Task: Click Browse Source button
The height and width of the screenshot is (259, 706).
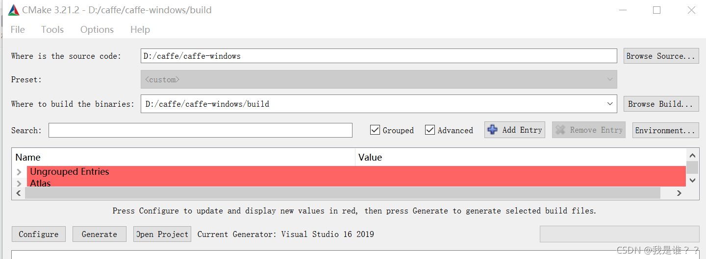Action: [x=661, y=56]
